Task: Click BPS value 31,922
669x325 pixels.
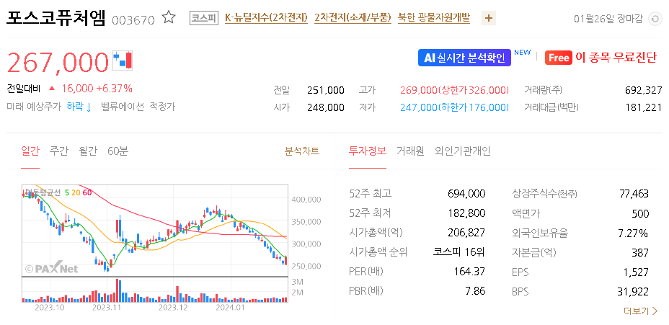Action: [x=633, y=291]
